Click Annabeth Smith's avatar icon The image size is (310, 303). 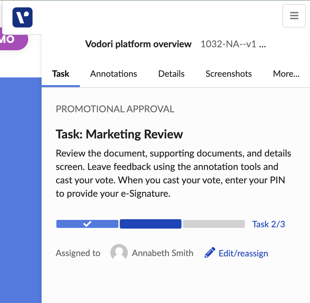coord(119,253)
